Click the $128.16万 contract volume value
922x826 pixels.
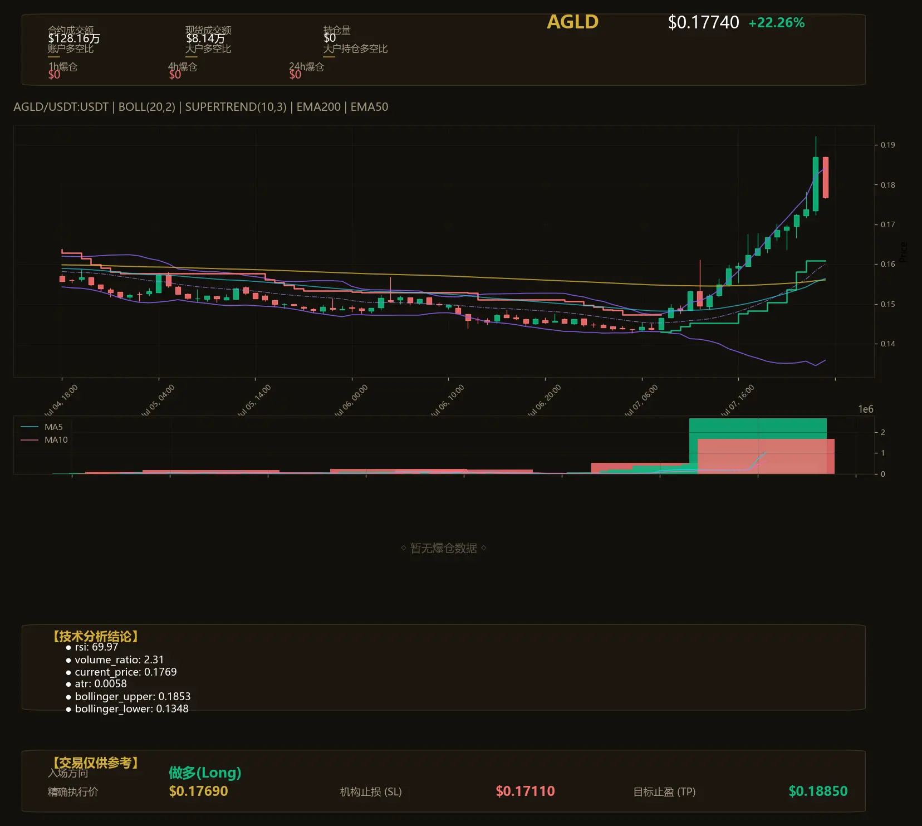pos(74,38)
